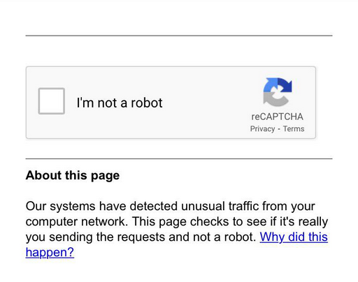Click the gray arrow of the reCAPTCHA logo
This screenshot has height=282, width=358.
275,100
